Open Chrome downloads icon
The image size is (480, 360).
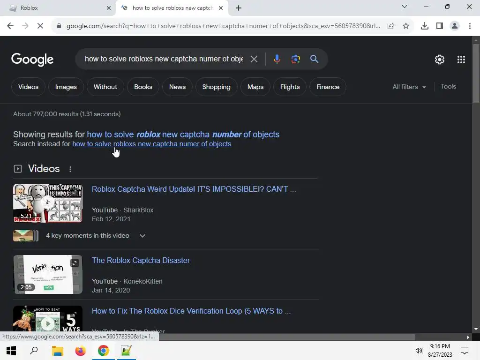pyautogui.click(x=425, y=26)
